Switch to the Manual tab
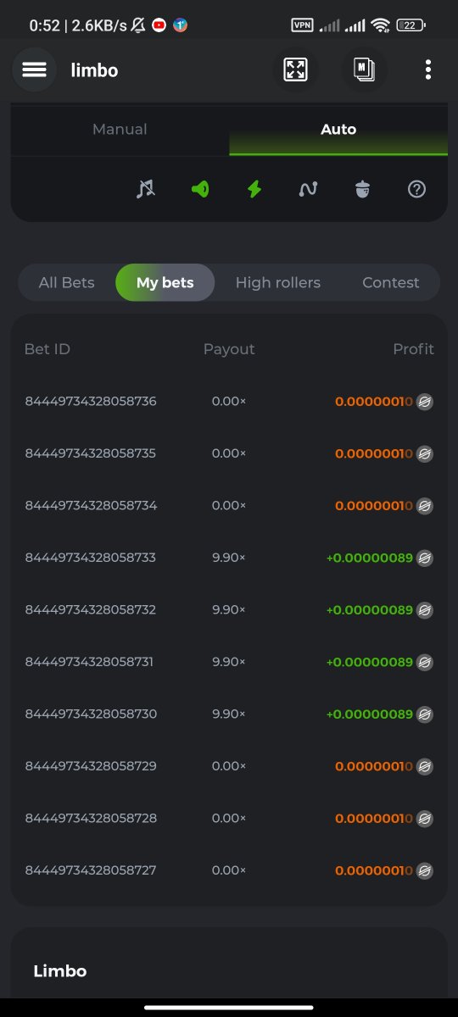Image resolution: width=458 pixels, height=1017 pixels. click(x=120, y=130)
